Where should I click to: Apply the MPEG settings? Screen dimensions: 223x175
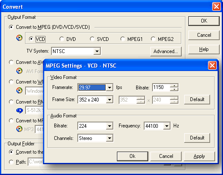199,156
